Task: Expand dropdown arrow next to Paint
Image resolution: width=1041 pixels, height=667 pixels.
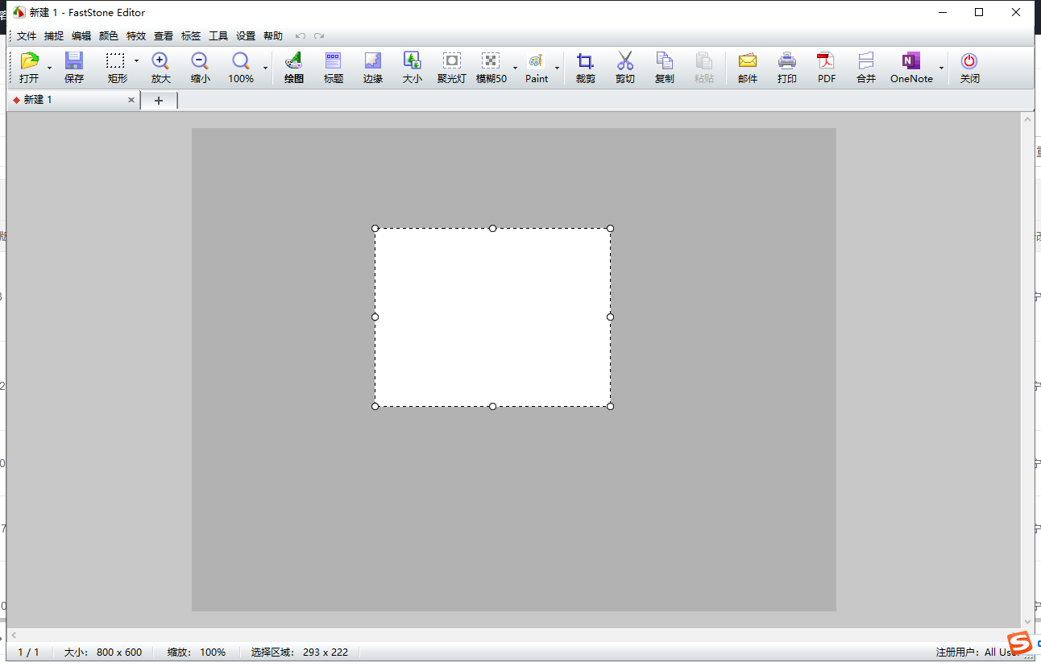Action: (557, 68)
